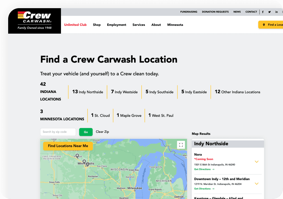
Task: Click the Crew Carwash logo
Action: pos(35,21)
